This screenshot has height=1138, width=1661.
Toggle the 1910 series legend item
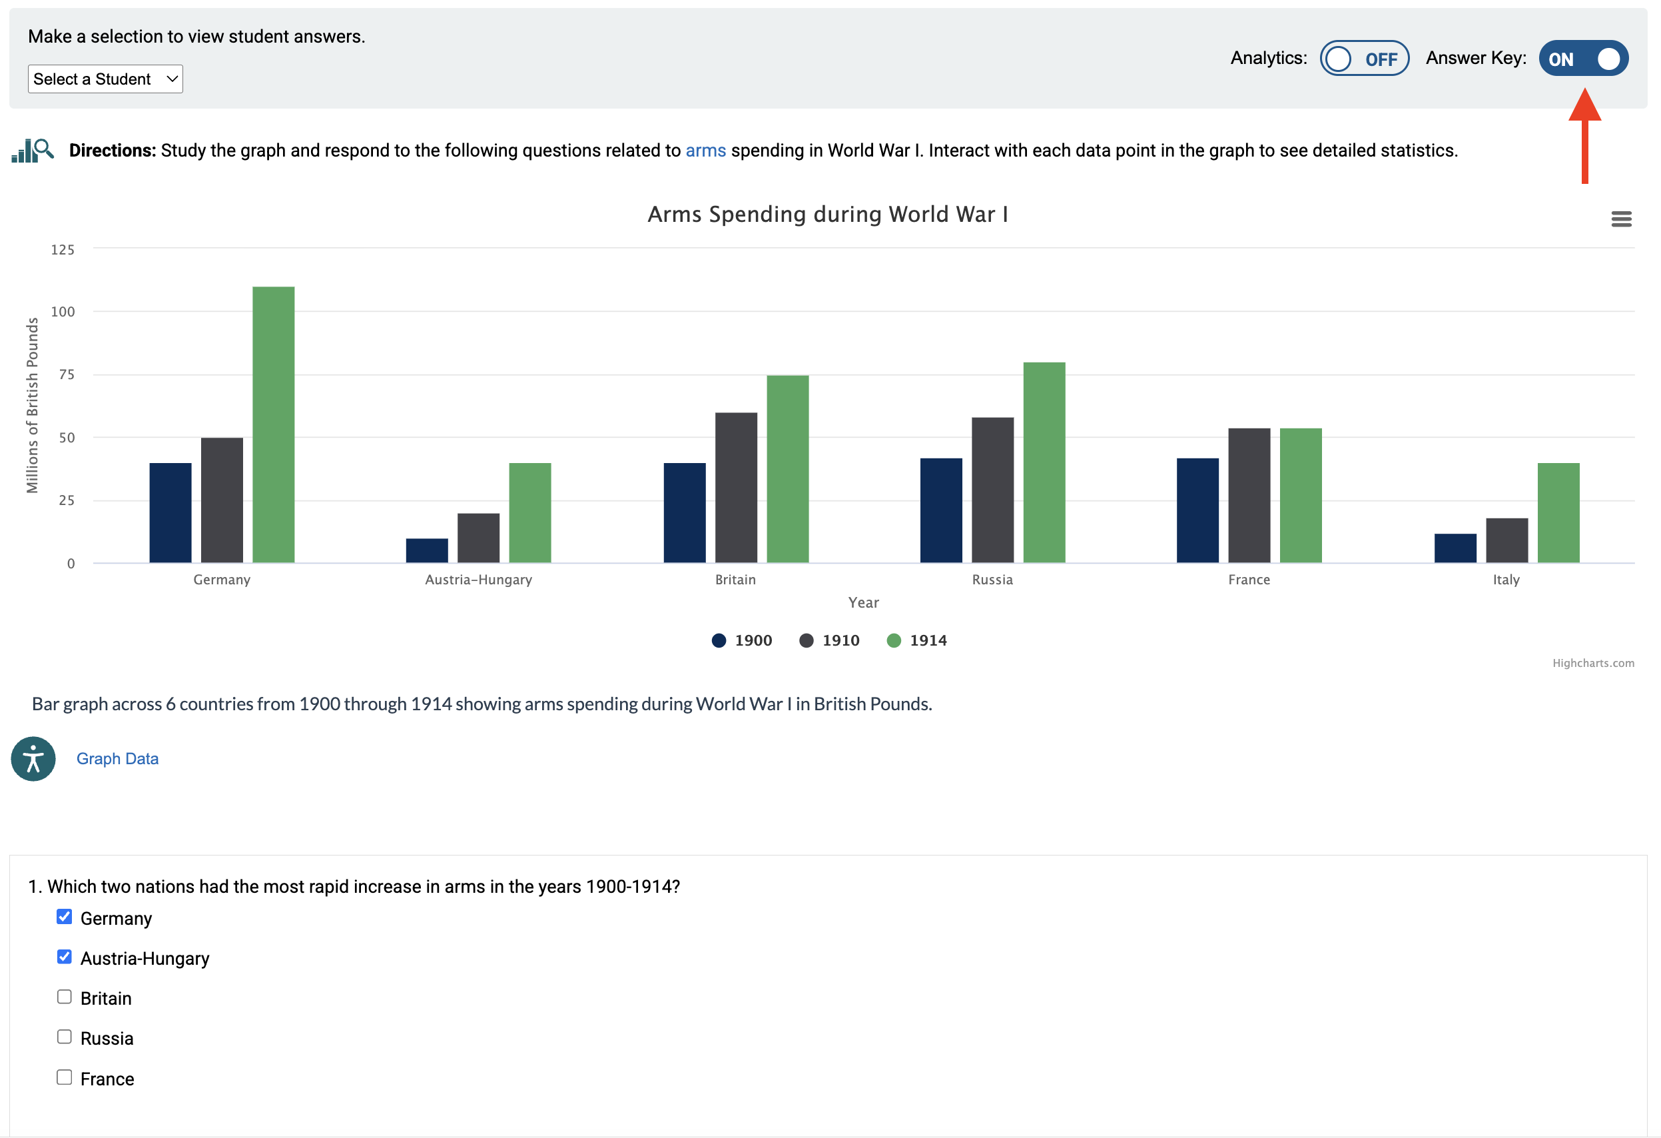[x=829, y=640]
